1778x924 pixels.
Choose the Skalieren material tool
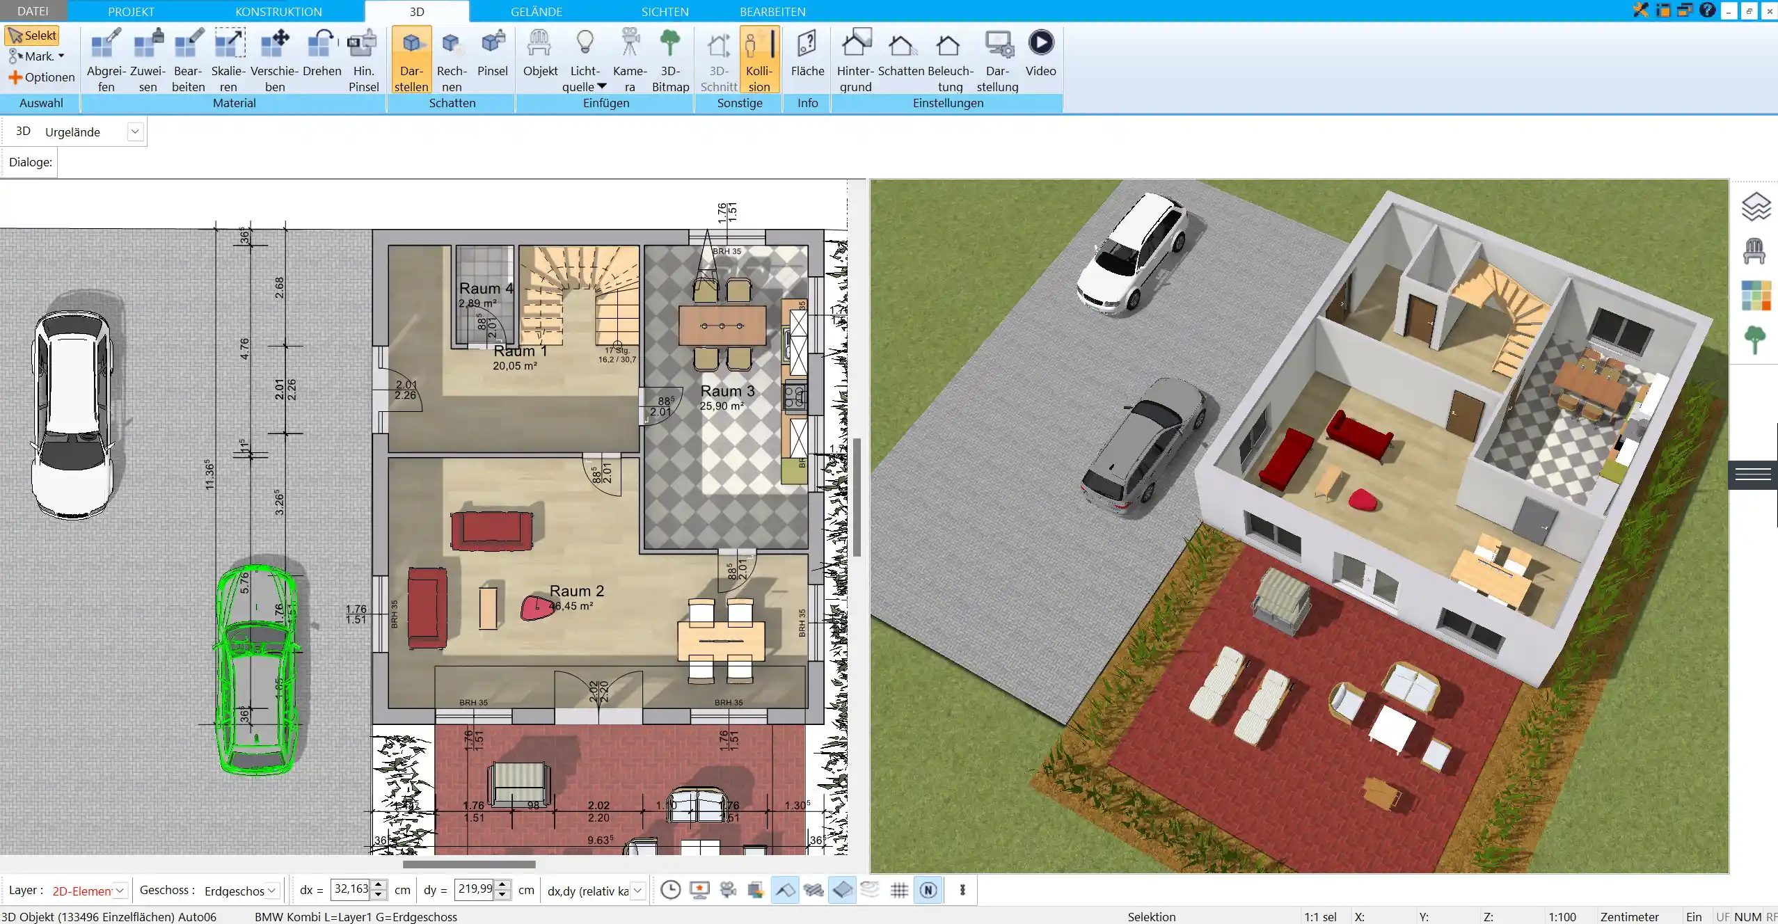pyautogui.click(x=228, y=60)
